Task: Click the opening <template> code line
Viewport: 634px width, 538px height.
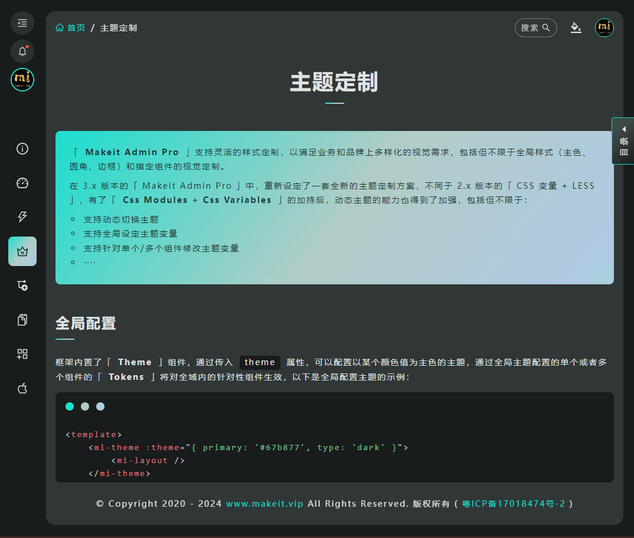Action: coord(93,435)
